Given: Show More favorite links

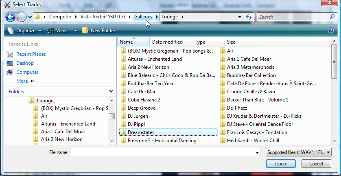Looking at the screenshot, I should pyautogui.click(x=25, y=81).
